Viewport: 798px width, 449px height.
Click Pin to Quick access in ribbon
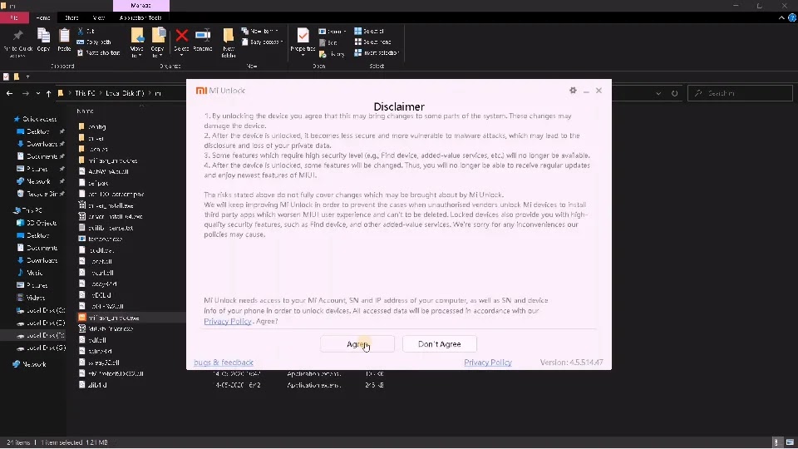pos(17,42)
